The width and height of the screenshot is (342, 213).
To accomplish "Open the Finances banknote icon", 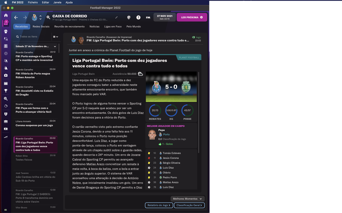I will click(6, 129).
